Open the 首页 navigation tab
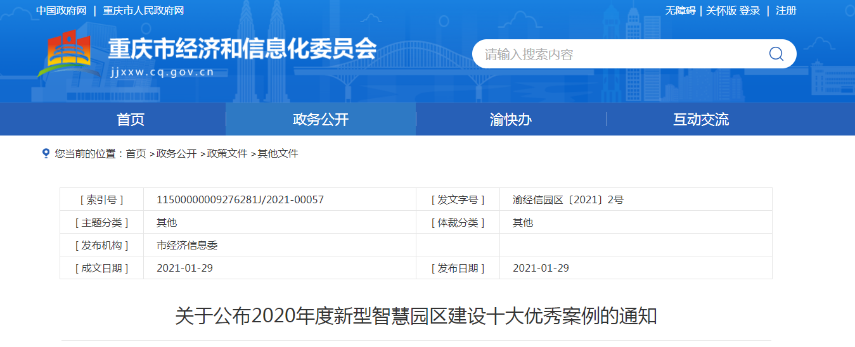855x347 pixels. point(131,120)
